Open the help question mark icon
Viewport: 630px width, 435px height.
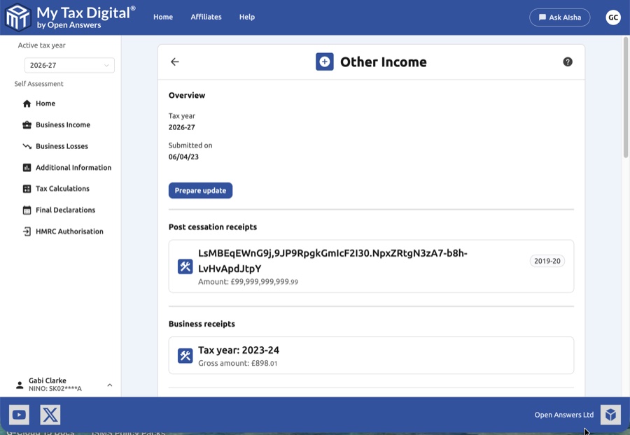pyautogui.click(x=568, y=62)
